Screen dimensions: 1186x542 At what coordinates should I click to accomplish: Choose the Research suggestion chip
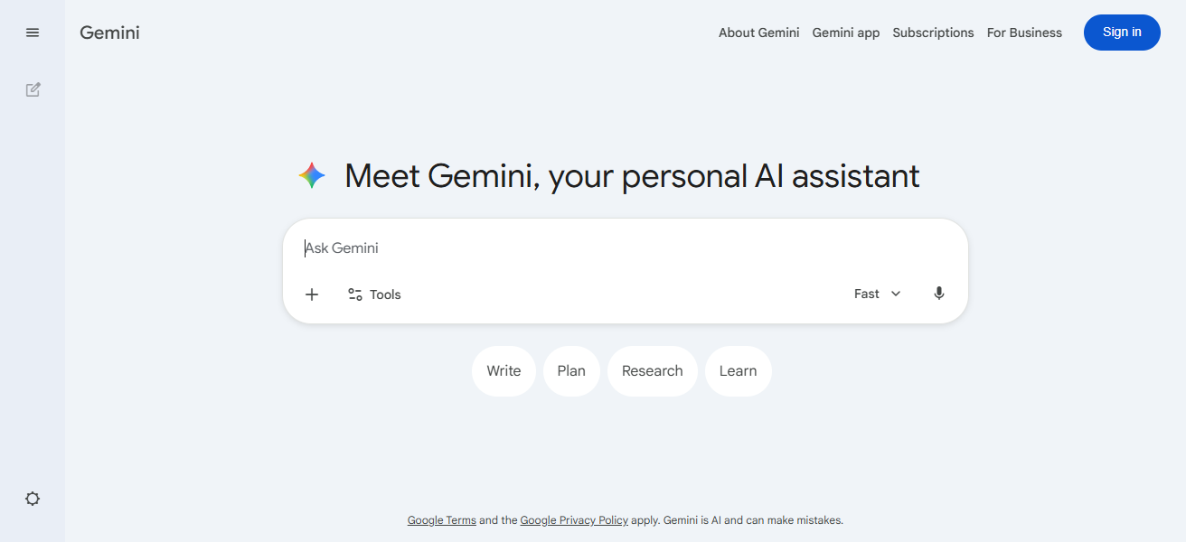[653, 370]
